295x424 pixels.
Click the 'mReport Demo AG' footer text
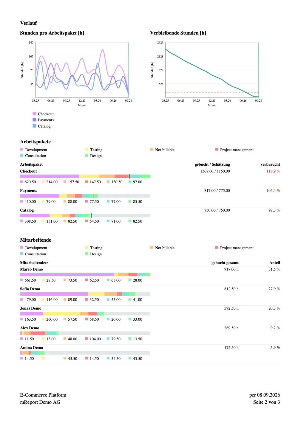click(40, 402)
